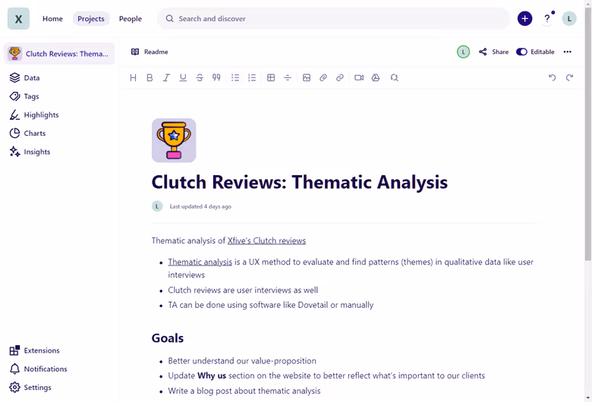Click 'Clutch reviews are user interviews' bullet
This screenshot has width=592, height=402.
[x=243, y=290]
